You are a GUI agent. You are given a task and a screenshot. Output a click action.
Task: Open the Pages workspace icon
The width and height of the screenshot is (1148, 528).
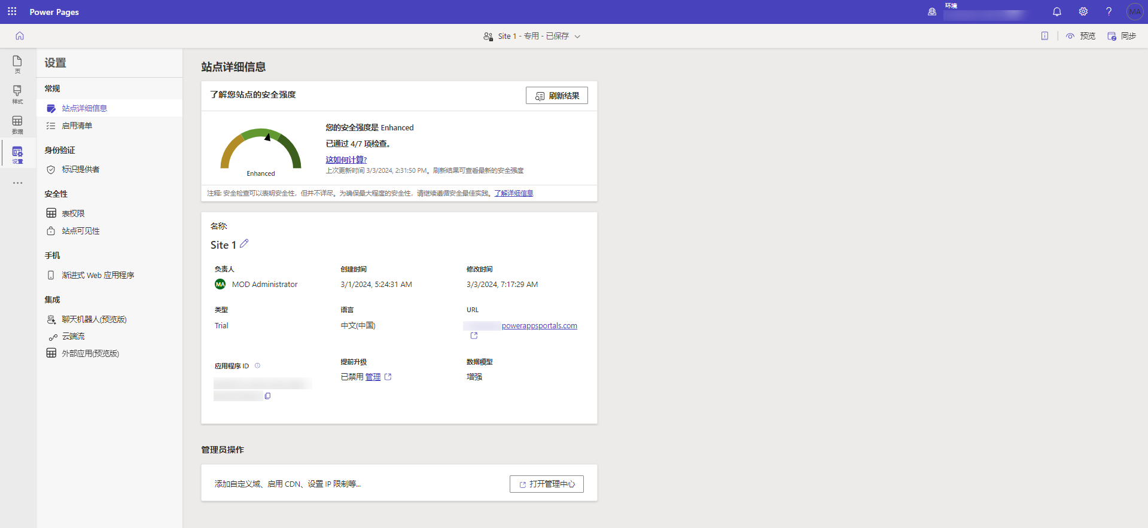coord(17,65)
